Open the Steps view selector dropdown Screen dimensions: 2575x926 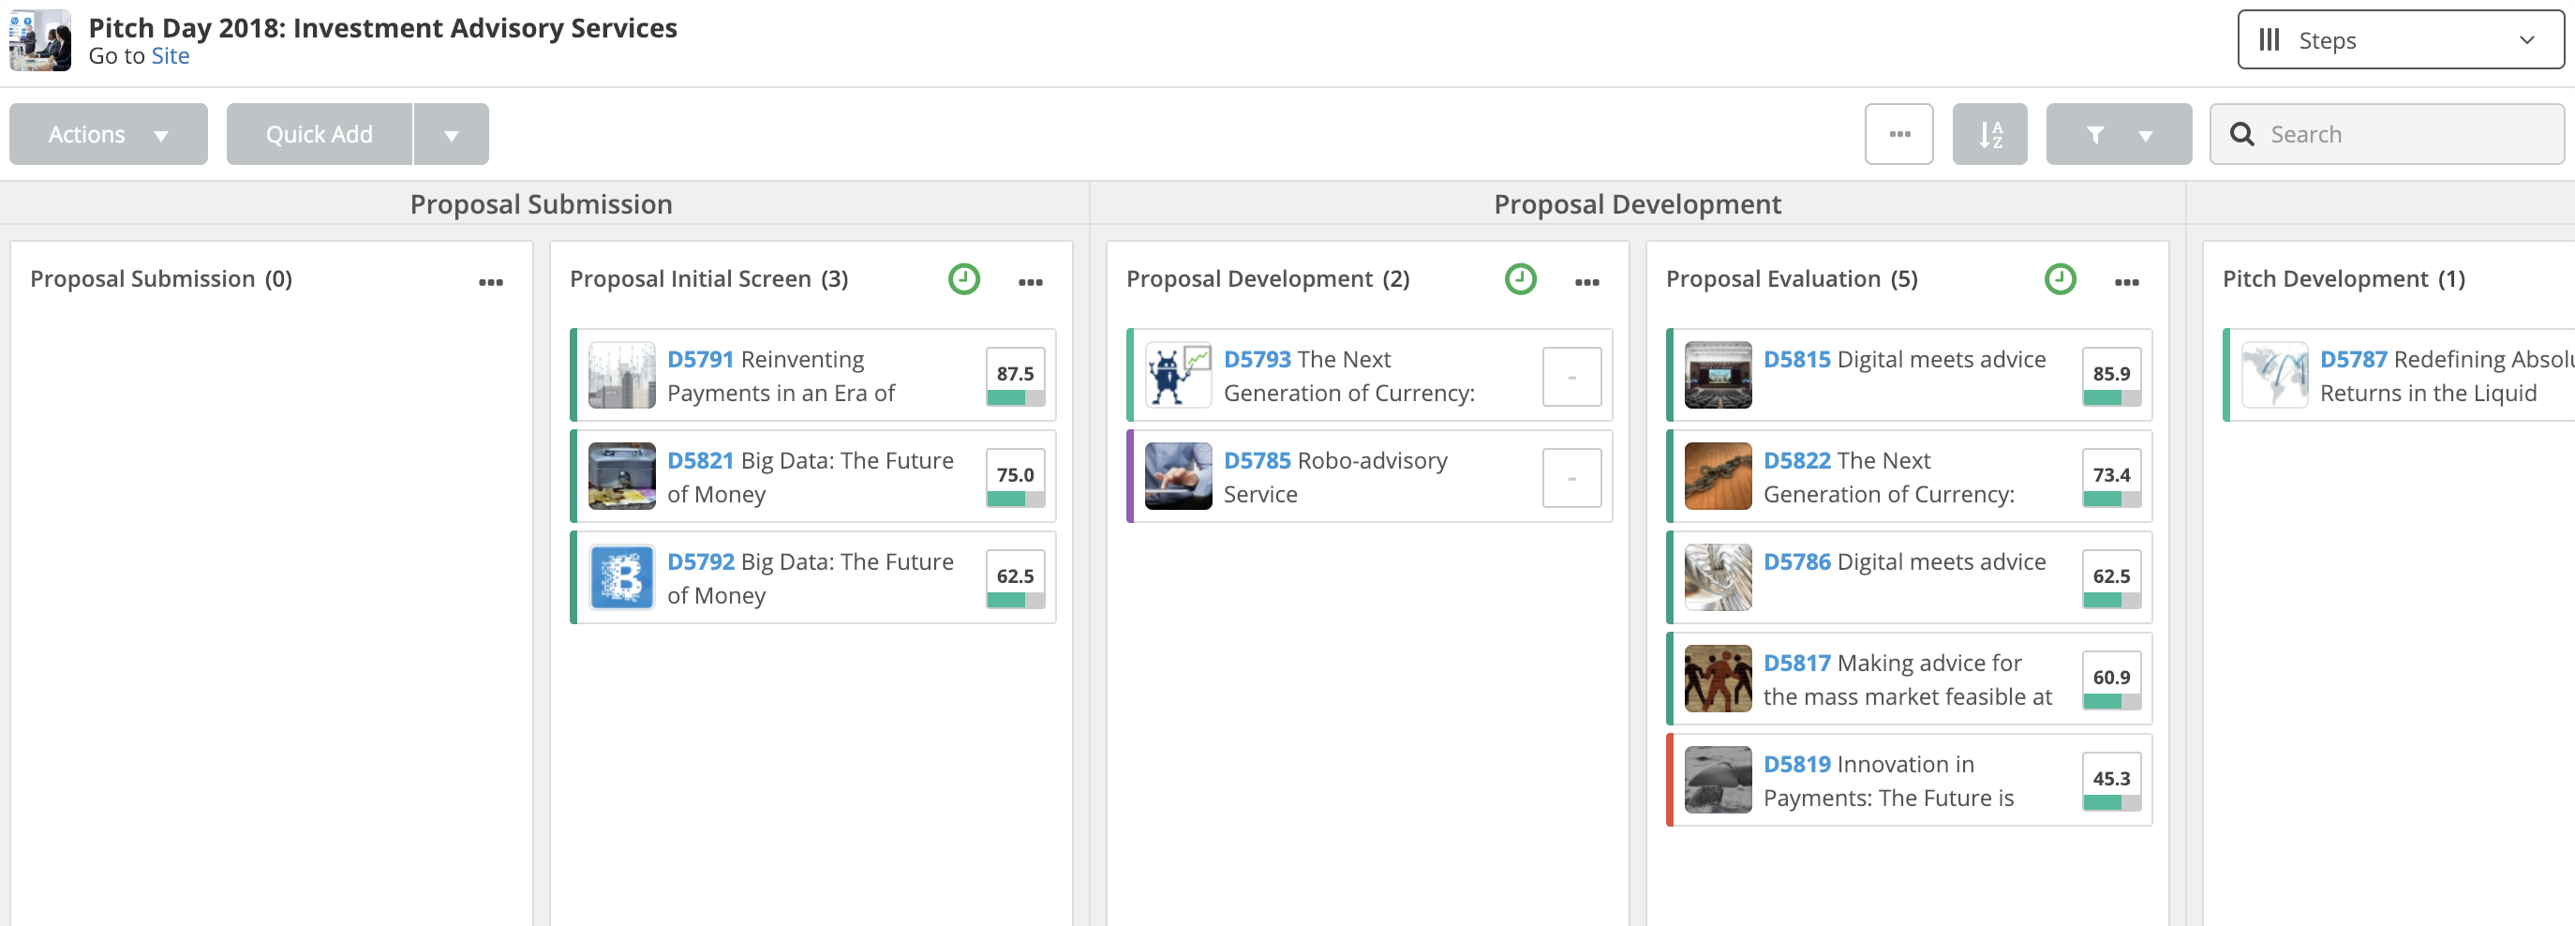[x=2400, y=40]
